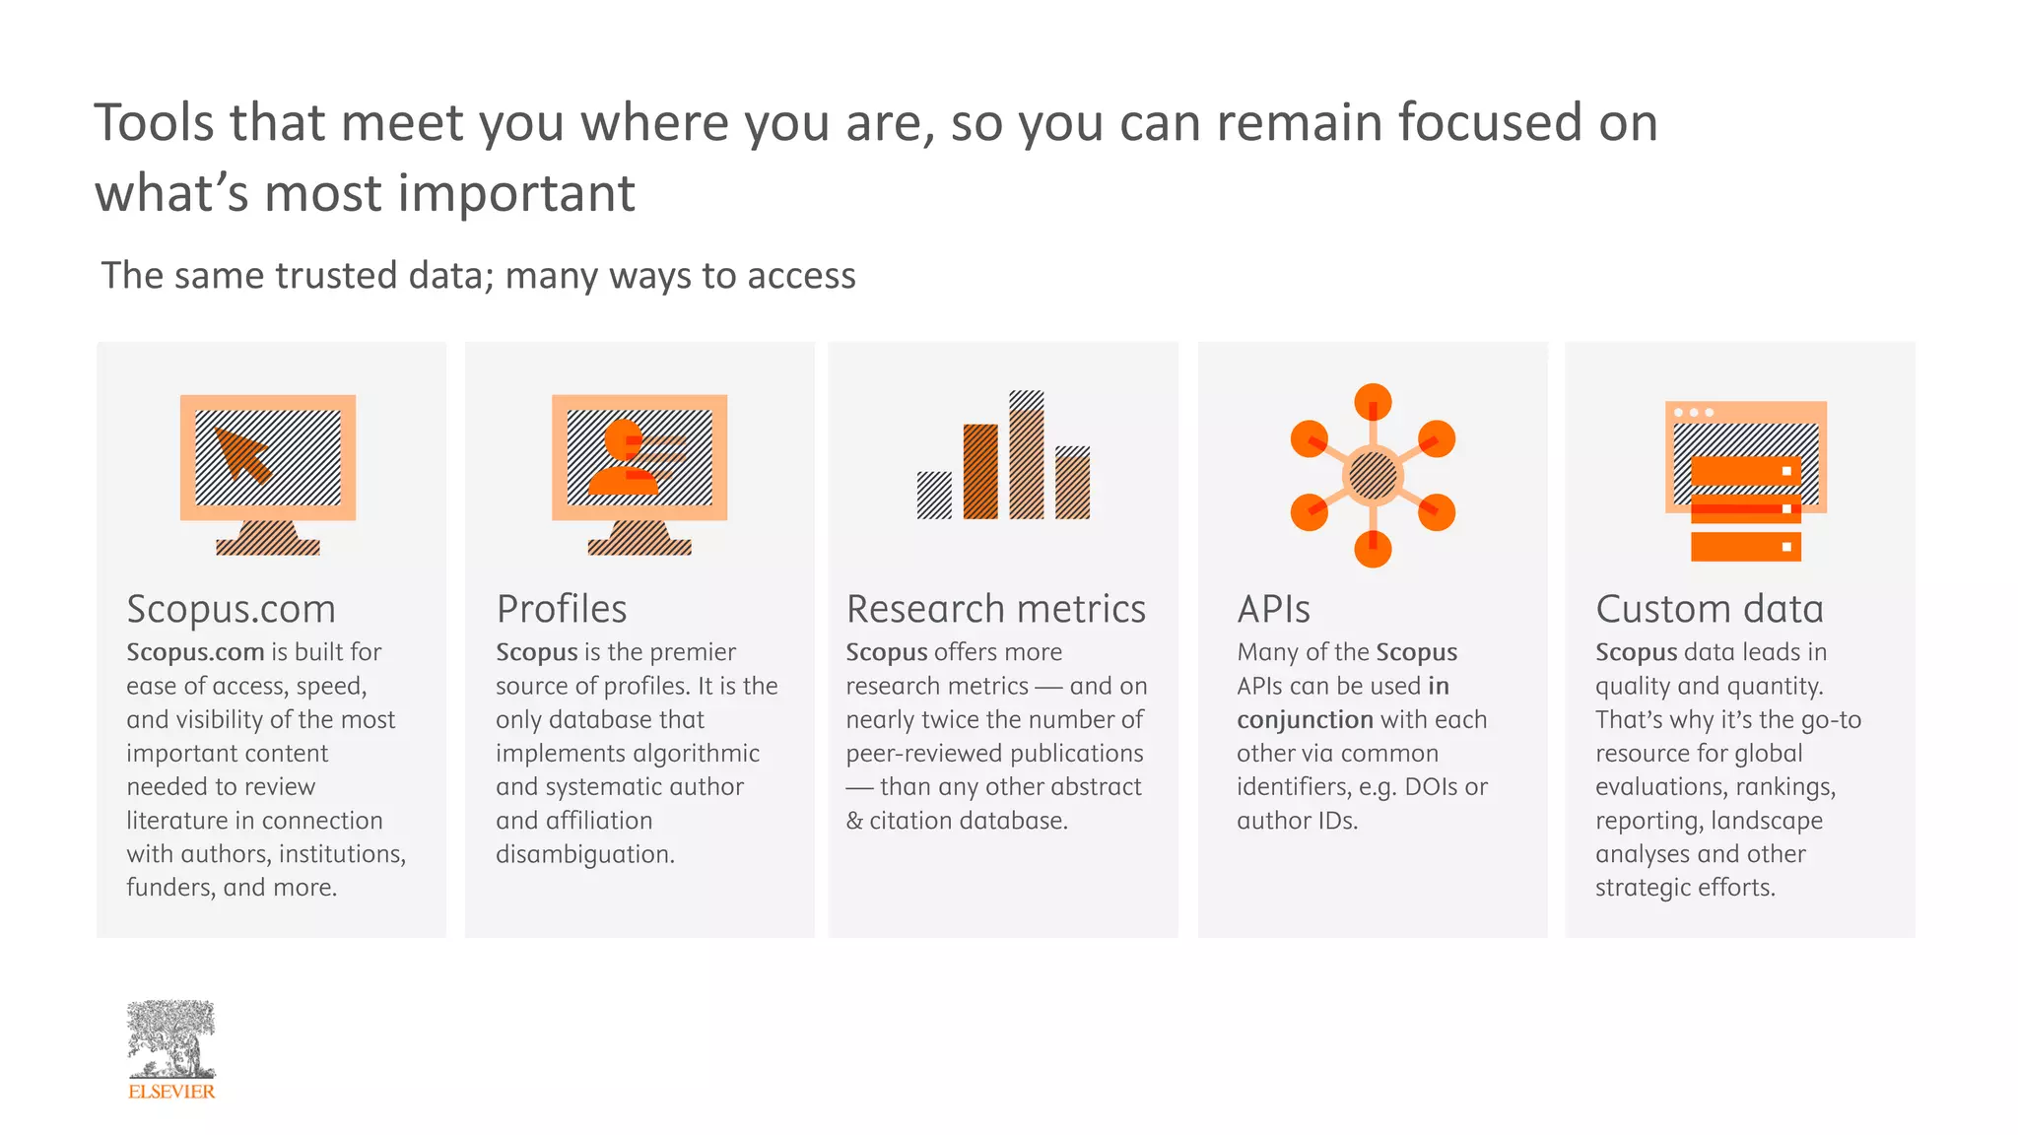Image resolution: width=2018 pixels, height=1135 pixels.
Task: Click subtitle "The same trusted data"
Action: (x=478, y=276)
